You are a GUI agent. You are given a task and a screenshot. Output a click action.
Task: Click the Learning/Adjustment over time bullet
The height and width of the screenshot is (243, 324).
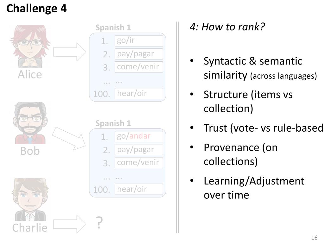click(x=254, y=188)
